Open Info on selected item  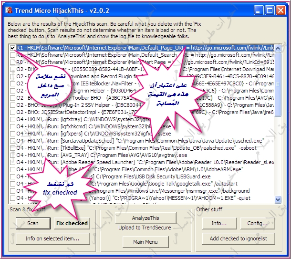pyautogui.click(x=52, y=238)
